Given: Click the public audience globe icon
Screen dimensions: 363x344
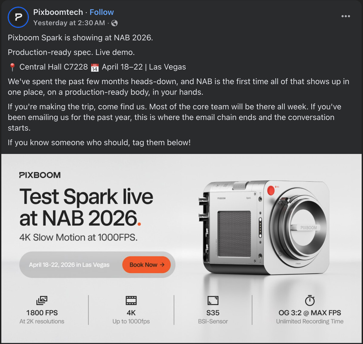Looking at the screenshot, I should (114, 23).
